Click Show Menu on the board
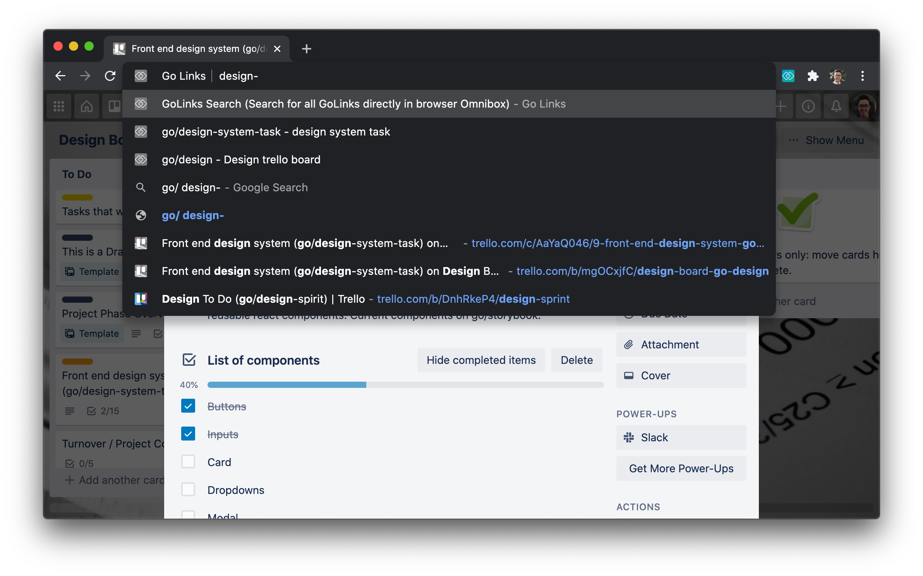This screenshot has height=576, width=923. 826,140
